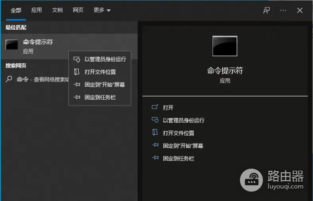
Task: Open the three-dots options menu
Action: point(283,10)
